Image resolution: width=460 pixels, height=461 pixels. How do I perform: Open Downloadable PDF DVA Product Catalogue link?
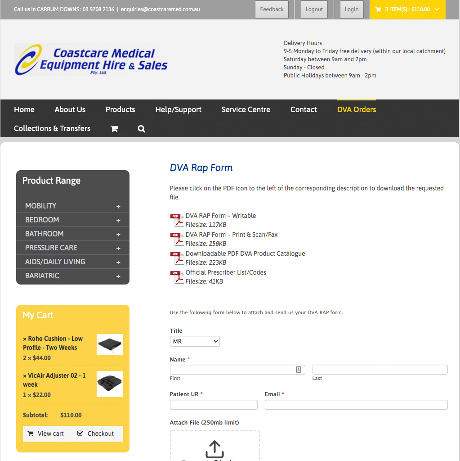245,253
